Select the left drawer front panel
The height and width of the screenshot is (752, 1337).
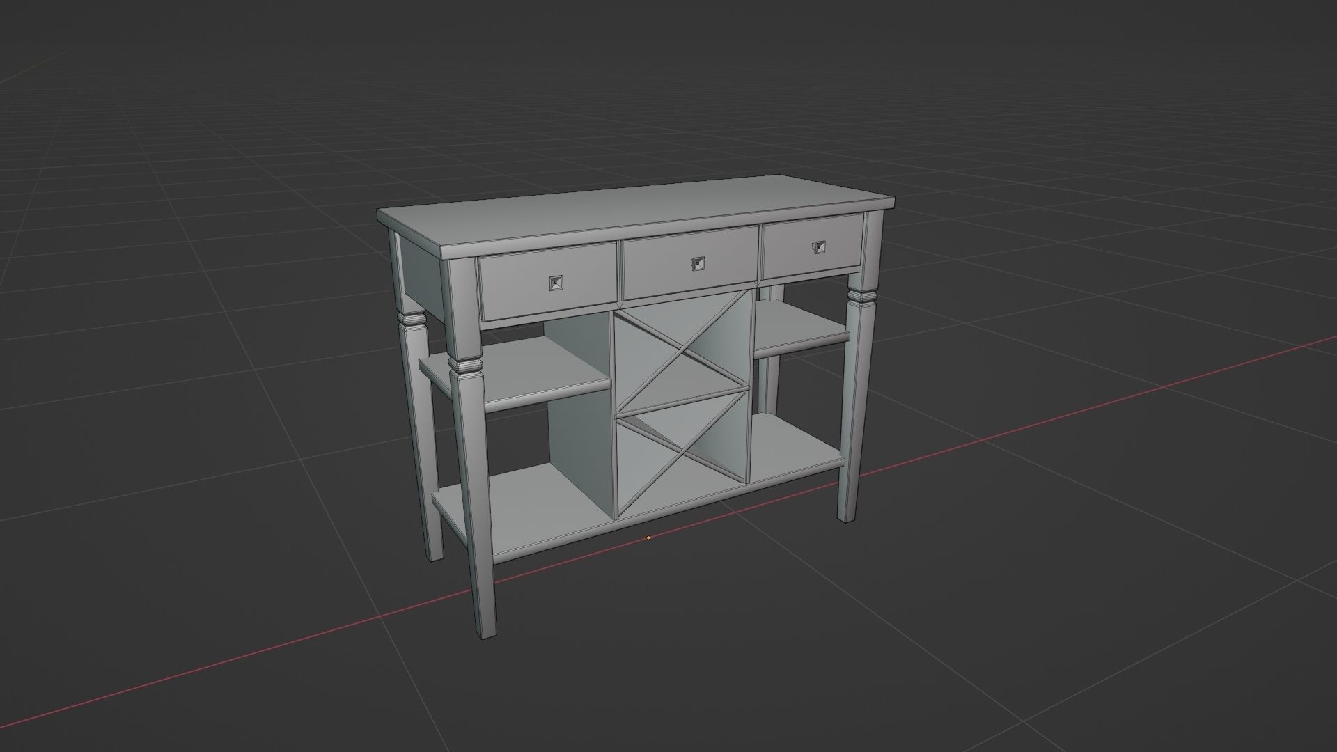549,281
